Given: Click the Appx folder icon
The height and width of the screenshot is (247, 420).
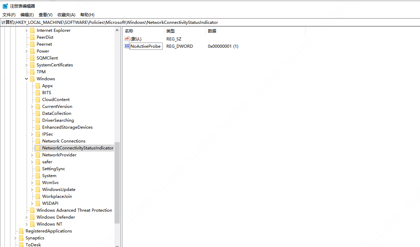Looking at the screenshot, I should point(38,86).
